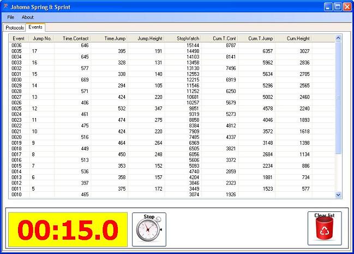Click the StopWatch column header

183,38
